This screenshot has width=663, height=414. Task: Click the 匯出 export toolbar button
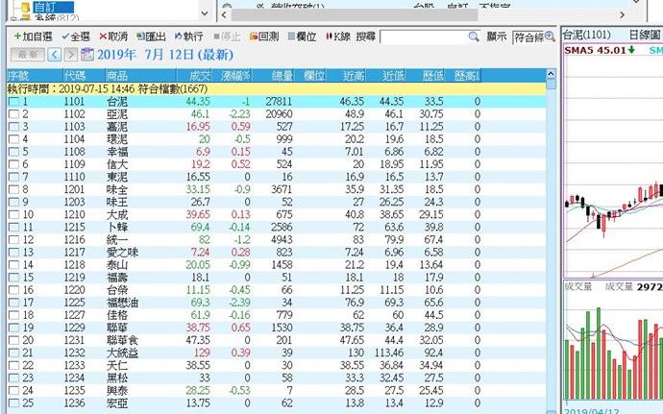point(151,36)
